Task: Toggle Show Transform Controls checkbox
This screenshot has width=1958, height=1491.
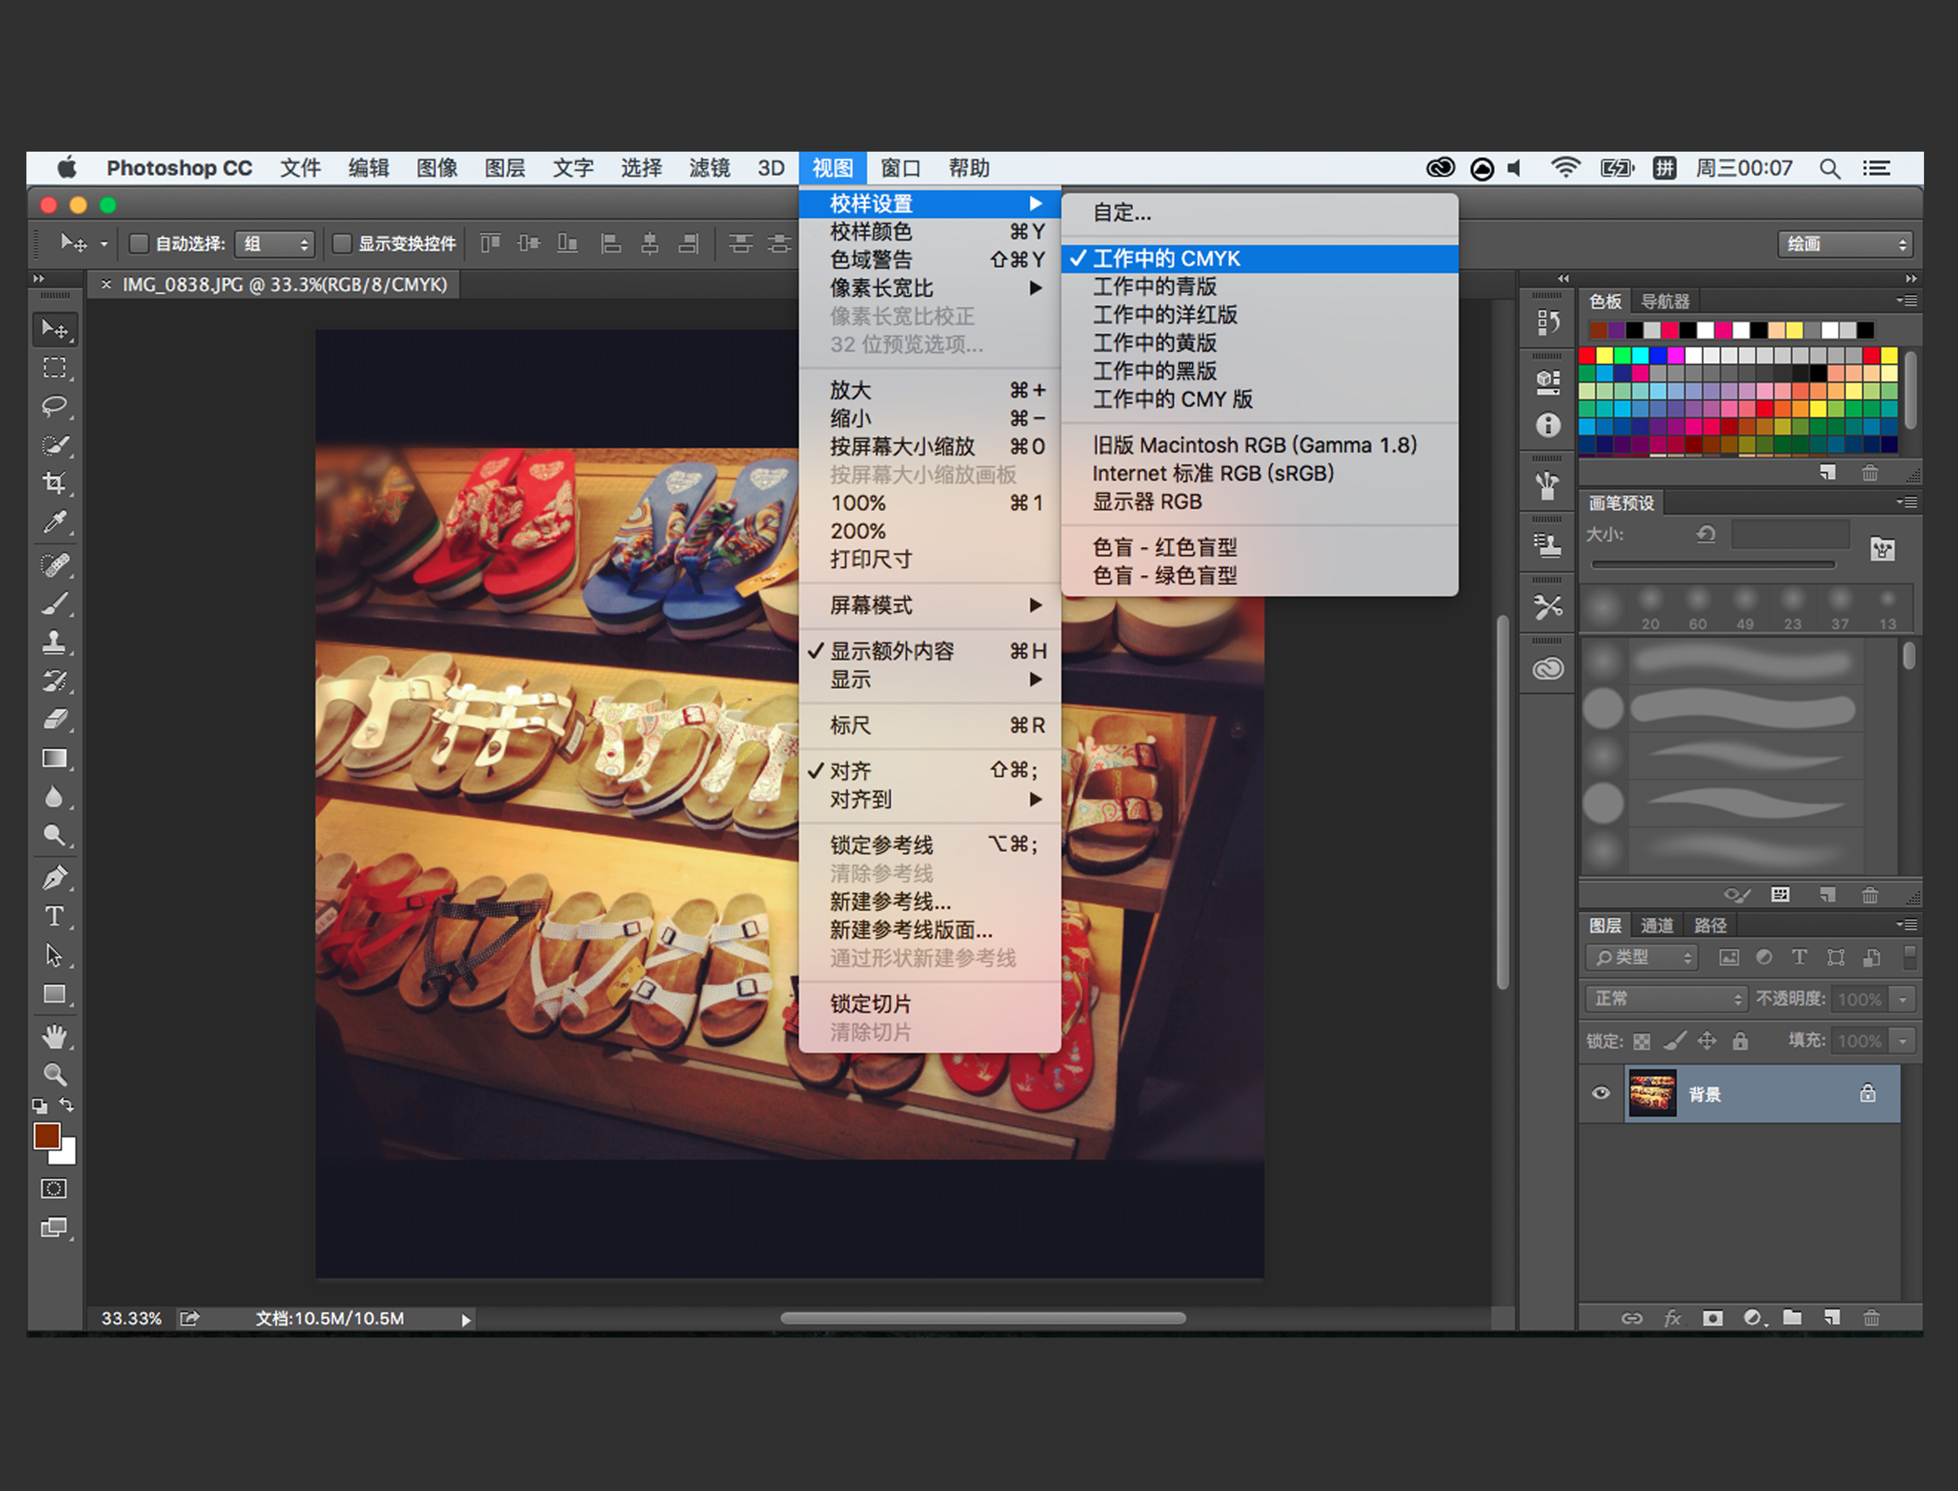Action: (x=342, y=243)
